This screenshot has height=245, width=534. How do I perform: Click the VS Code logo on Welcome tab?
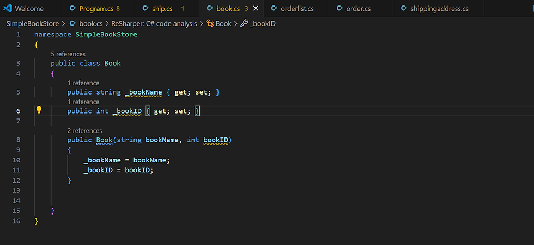pos(8,9)
